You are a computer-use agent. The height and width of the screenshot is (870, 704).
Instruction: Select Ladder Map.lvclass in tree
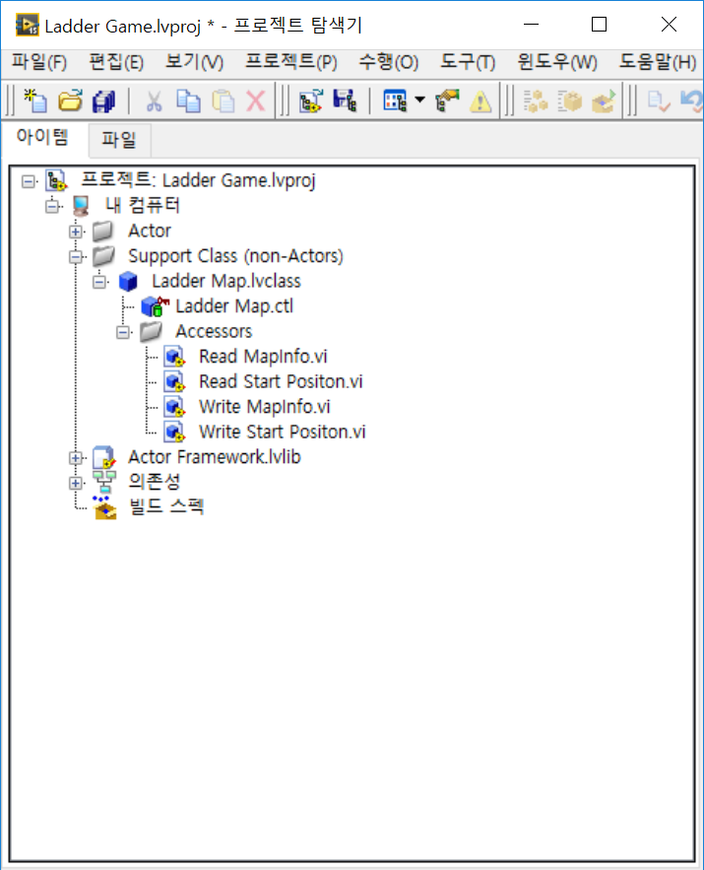[x=226, y=282]
